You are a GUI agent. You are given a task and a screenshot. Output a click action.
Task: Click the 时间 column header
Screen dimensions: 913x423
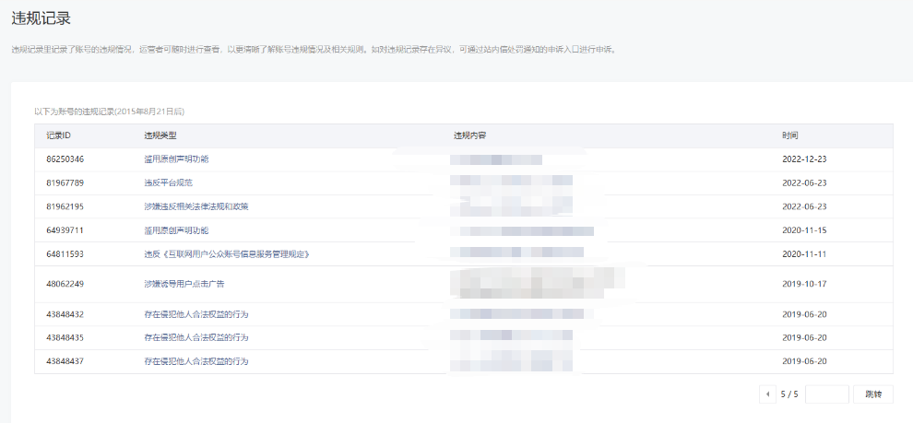pos(790,135)
